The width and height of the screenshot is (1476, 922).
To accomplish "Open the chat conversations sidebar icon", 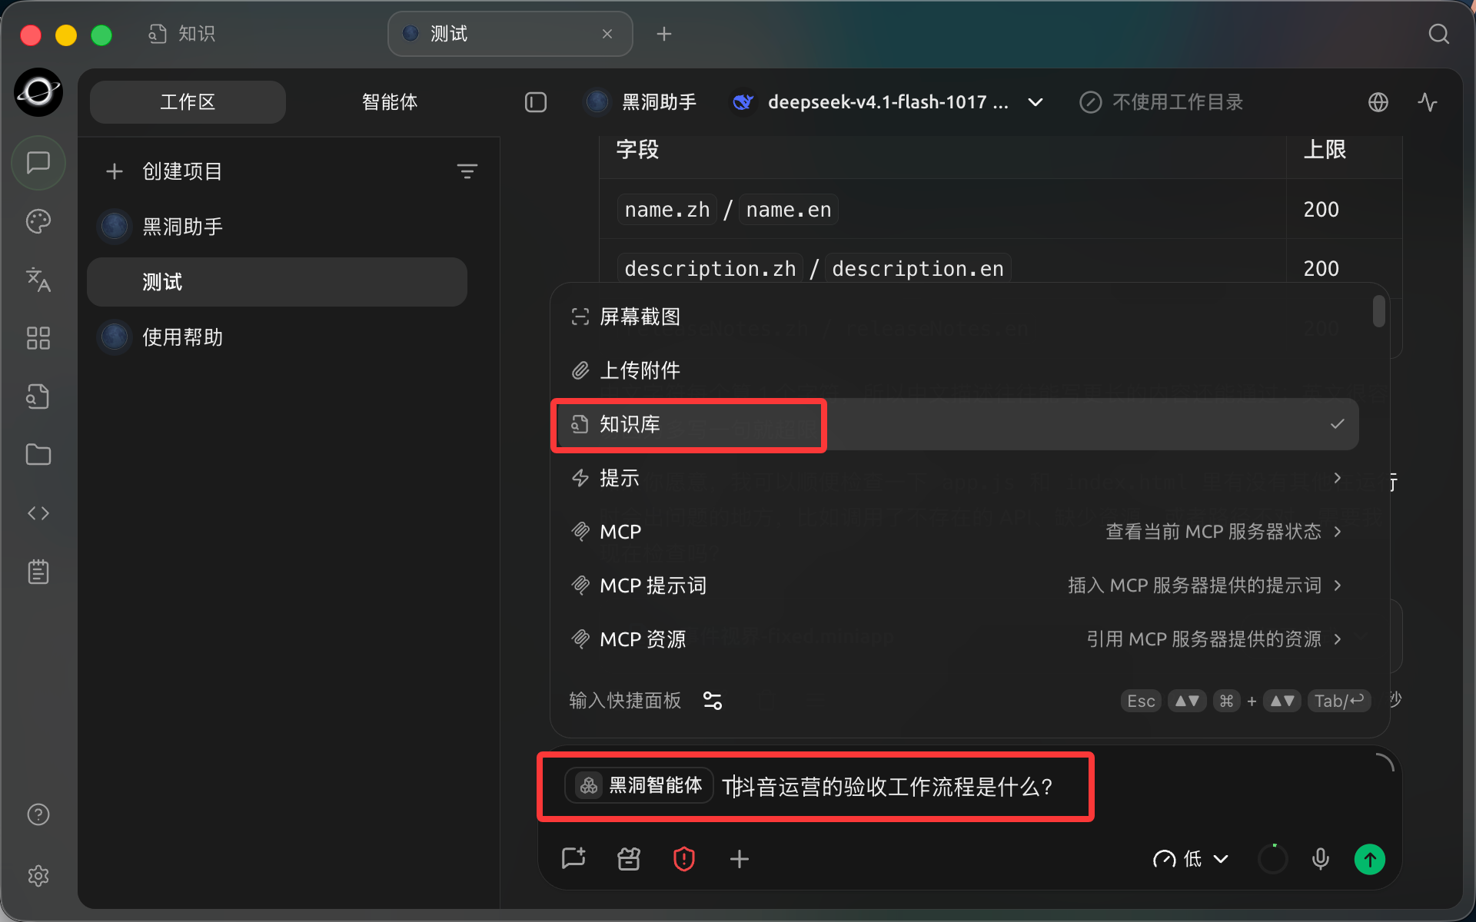I will (38, 163).
